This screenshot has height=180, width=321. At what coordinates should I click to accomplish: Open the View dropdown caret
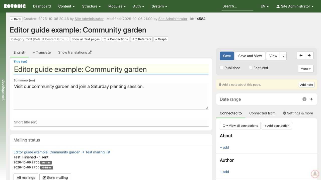click(x=283, y=56)
